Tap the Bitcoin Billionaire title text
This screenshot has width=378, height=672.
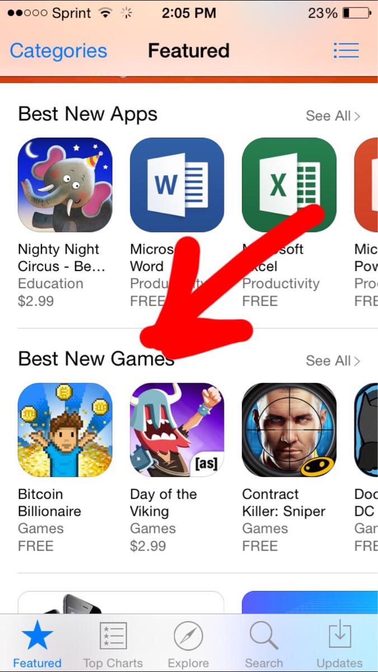(x=50, y=503)
